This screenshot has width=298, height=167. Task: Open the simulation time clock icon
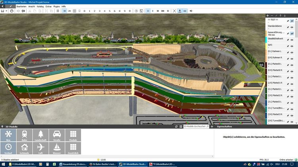click(136, 11)
